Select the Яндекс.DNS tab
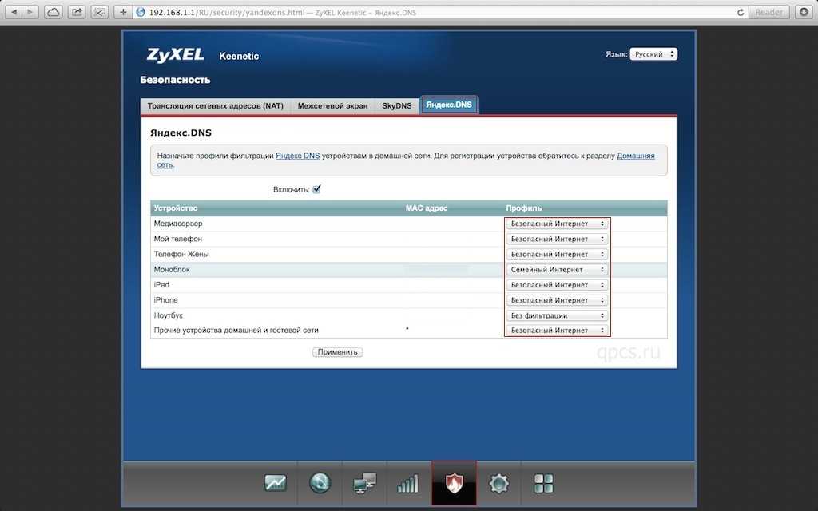Image resolution: width=818 pixels, height=511 pixels. 449,105
